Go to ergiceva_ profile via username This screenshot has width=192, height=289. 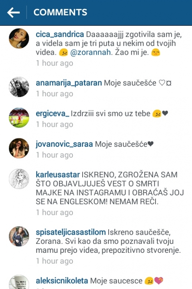(x=52, y=114)
